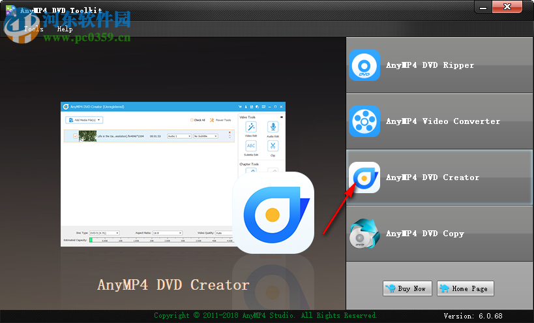Open the Help menu
This screenshot has height=323, width=534.
(65, 29)
